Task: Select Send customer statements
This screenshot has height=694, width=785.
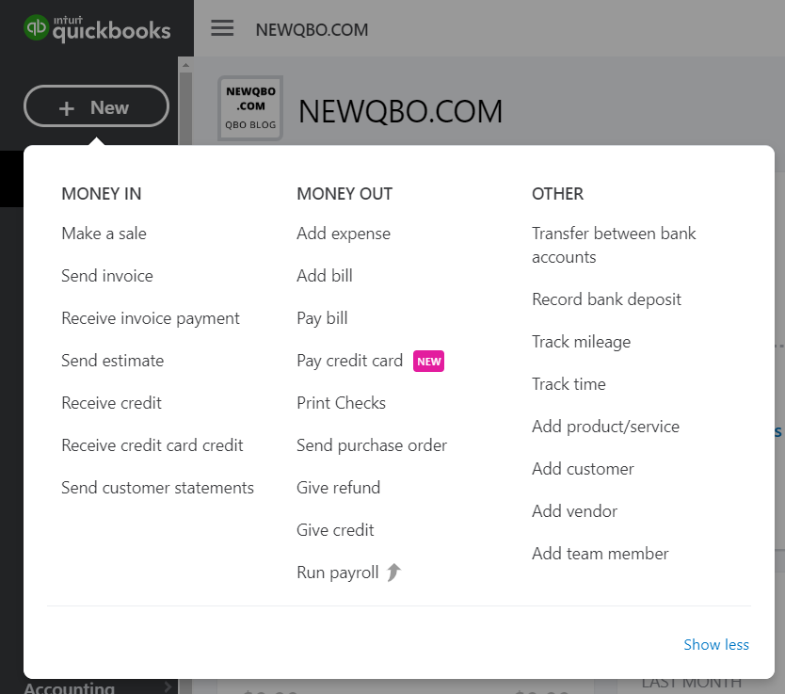Action: point(158,488)
